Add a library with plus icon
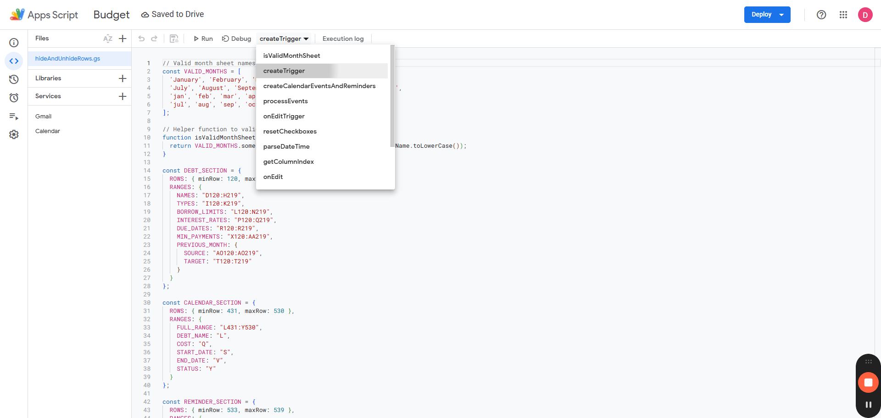 pos(123,78)
